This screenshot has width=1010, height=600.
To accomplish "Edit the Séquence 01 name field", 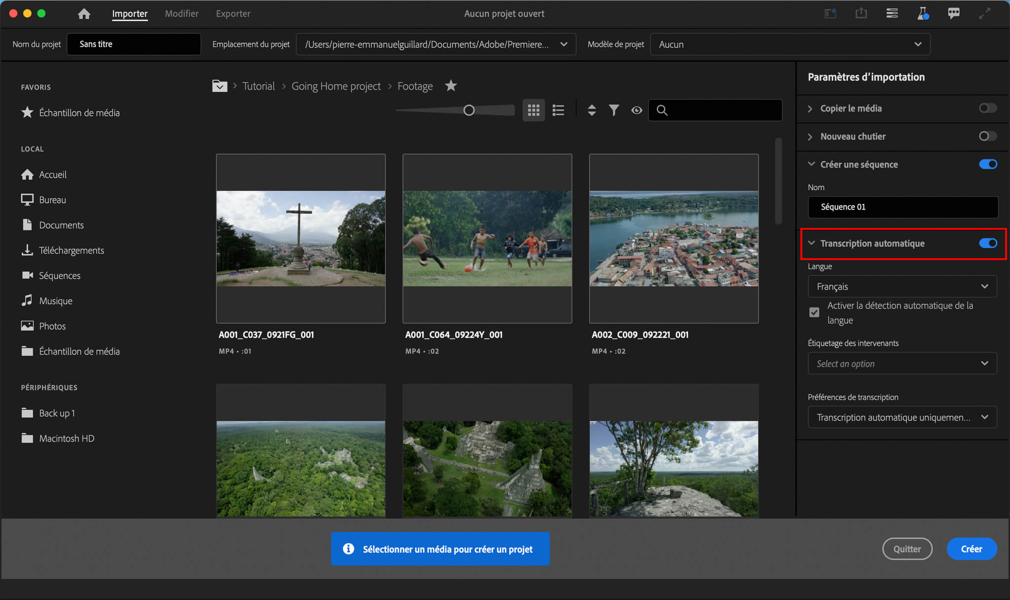I will 902,207.
